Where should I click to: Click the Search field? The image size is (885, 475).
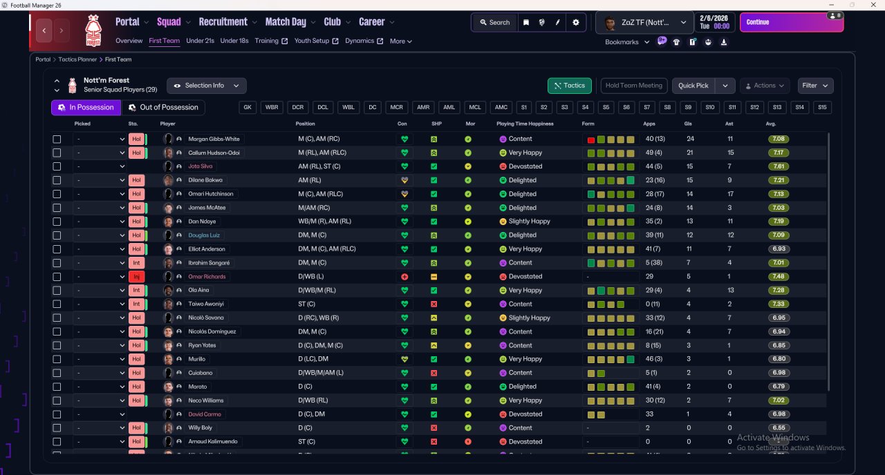494,23
